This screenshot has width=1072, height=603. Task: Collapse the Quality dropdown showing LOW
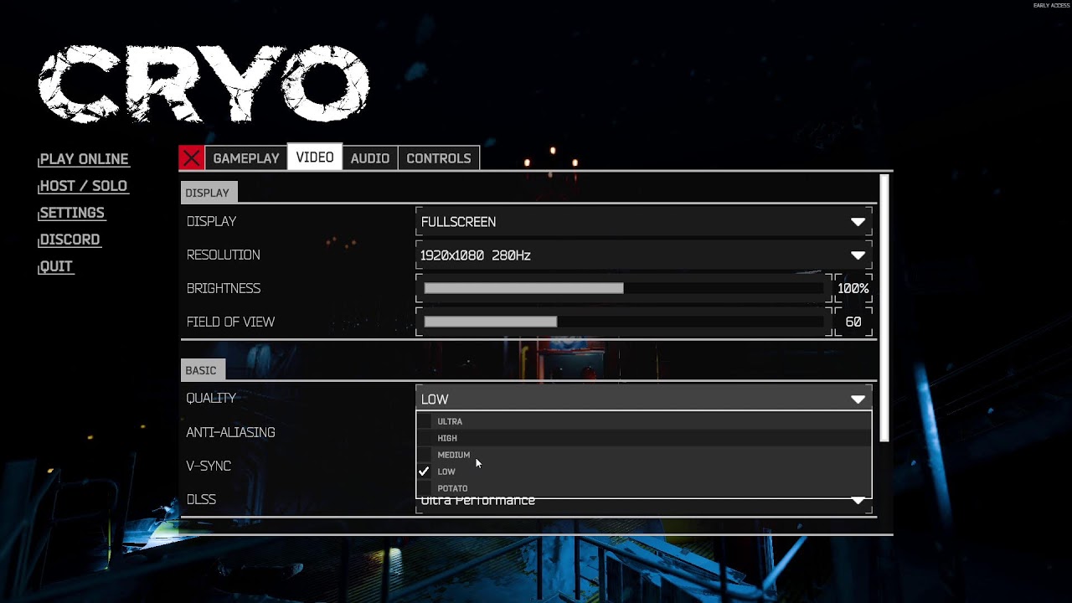[644, 399]
